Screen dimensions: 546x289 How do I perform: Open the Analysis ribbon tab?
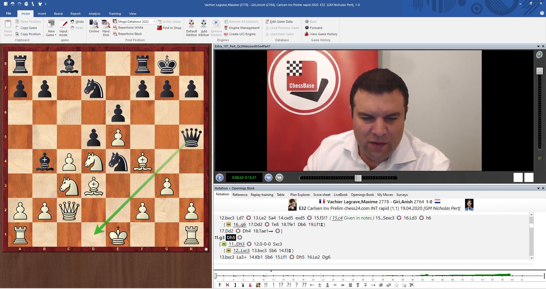coord(94,14)
